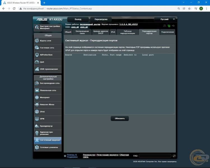The image size is (210, 168).
Task: Open the Помощь & Поддержка link
Action: (x=72, y=156)
